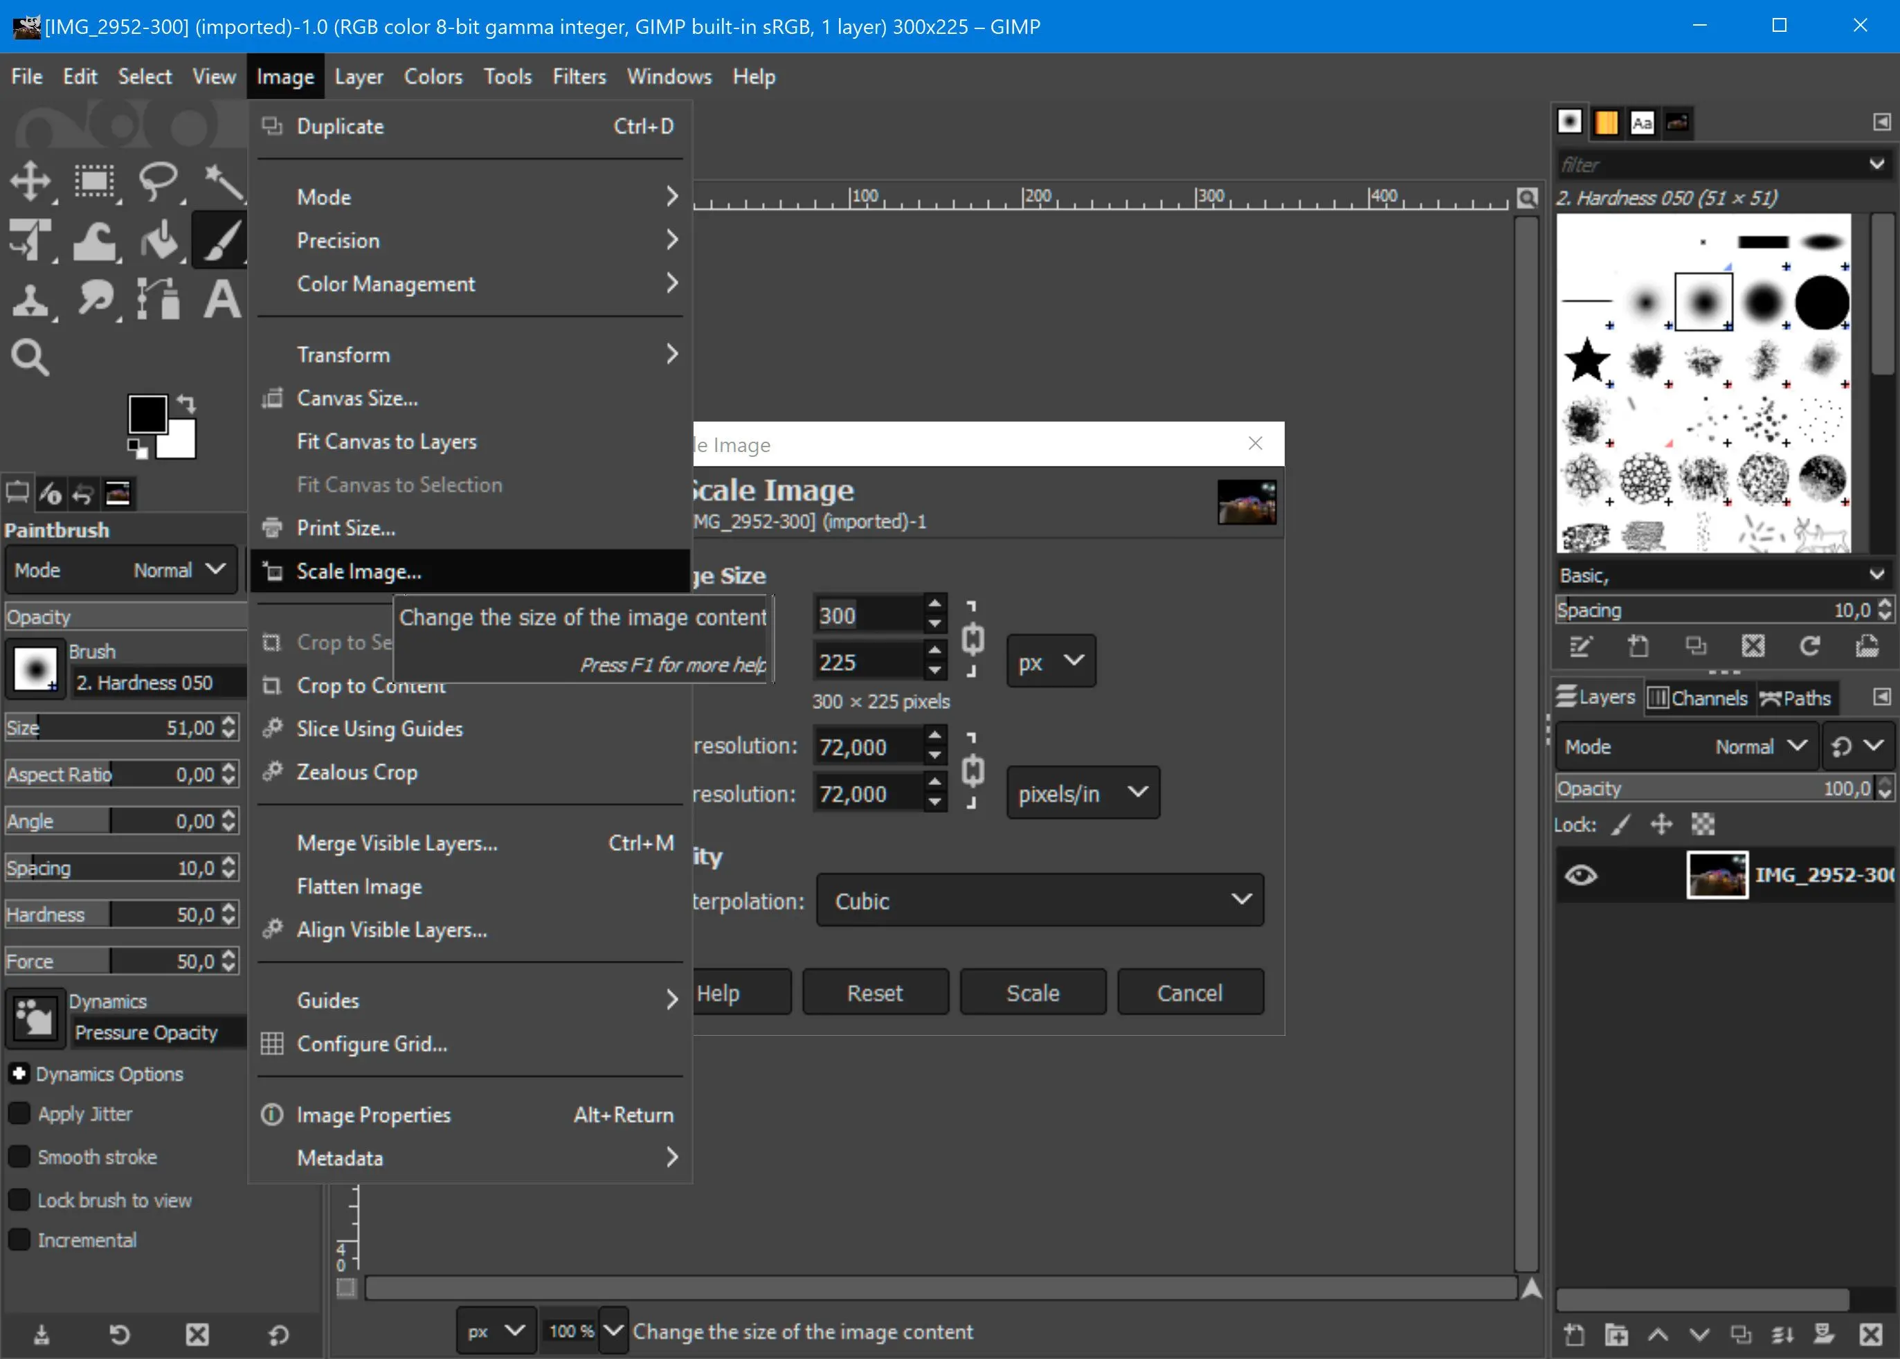Select the Paintbrush tool

coord(217,240)
